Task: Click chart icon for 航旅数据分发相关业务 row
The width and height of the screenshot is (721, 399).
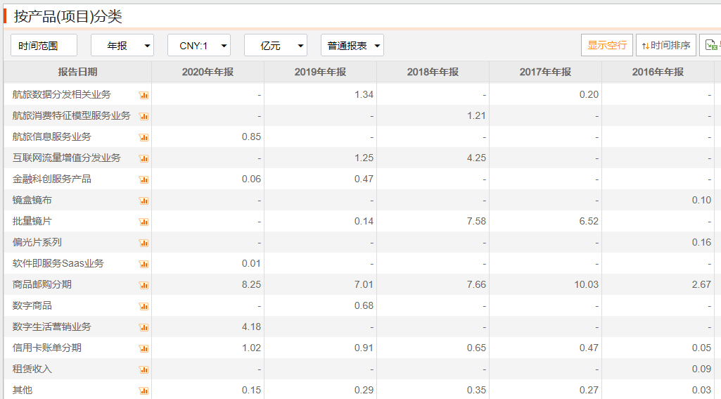Action: tap(143, 95)
